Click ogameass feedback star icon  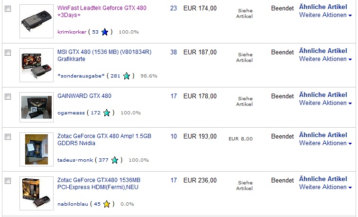click(x=107, y=113)
